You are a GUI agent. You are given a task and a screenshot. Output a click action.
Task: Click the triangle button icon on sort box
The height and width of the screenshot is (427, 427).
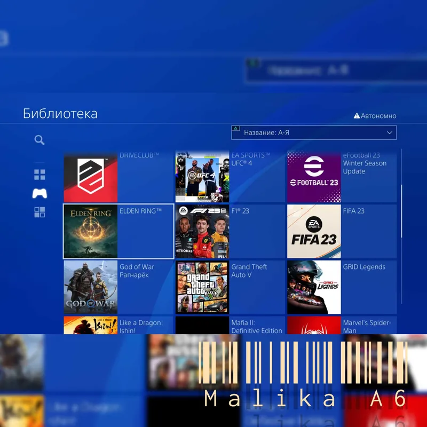point(236,128)
